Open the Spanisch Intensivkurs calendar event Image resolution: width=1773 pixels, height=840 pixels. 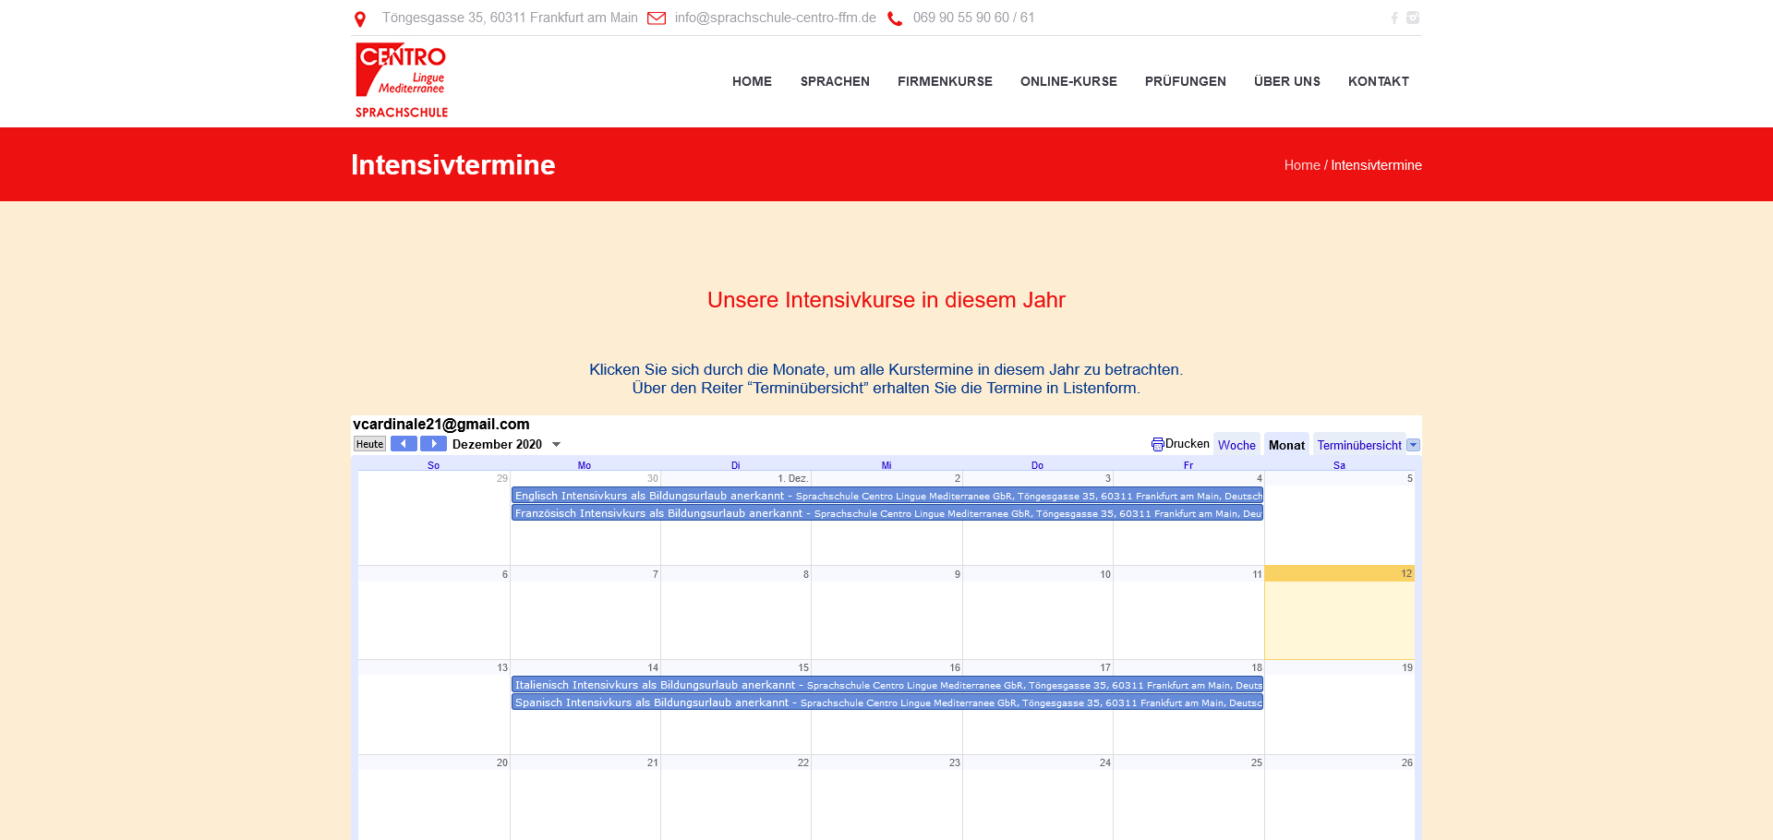(886, 702)
